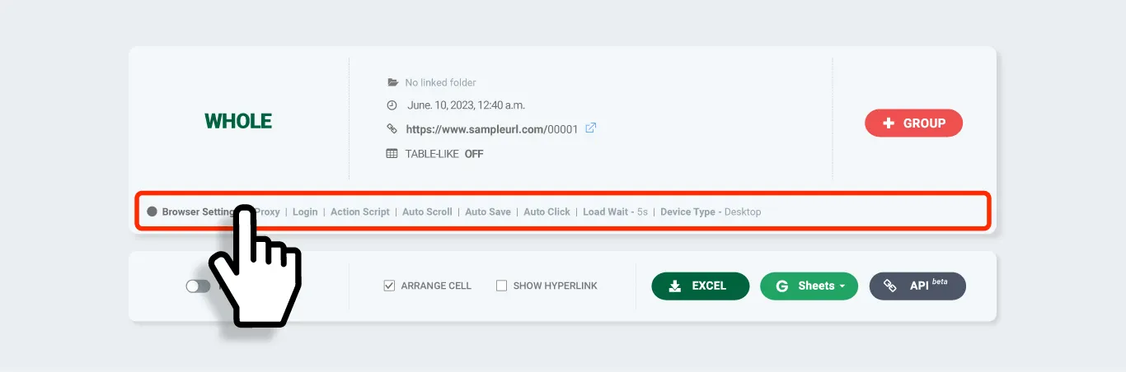Select the Auto Save option
This screenshot has width=1126, height=372.
click(x=488, y=212)
